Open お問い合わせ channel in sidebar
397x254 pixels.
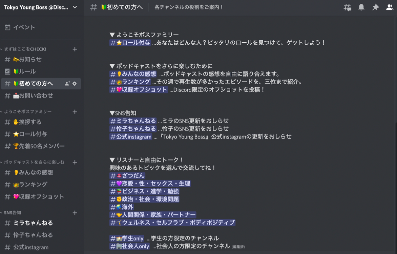click(41, 96)
